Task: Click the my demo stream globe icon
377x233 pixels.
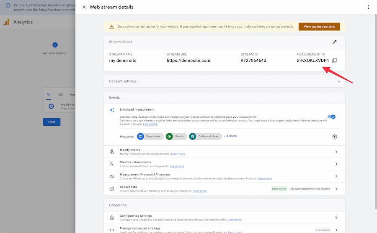Action: tap(51, 106)
